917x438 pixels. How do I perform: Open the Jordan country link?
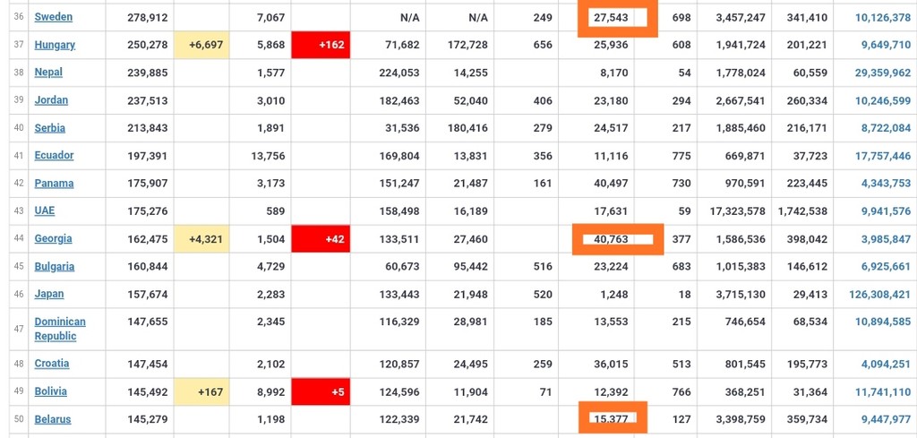pos(51,100)
